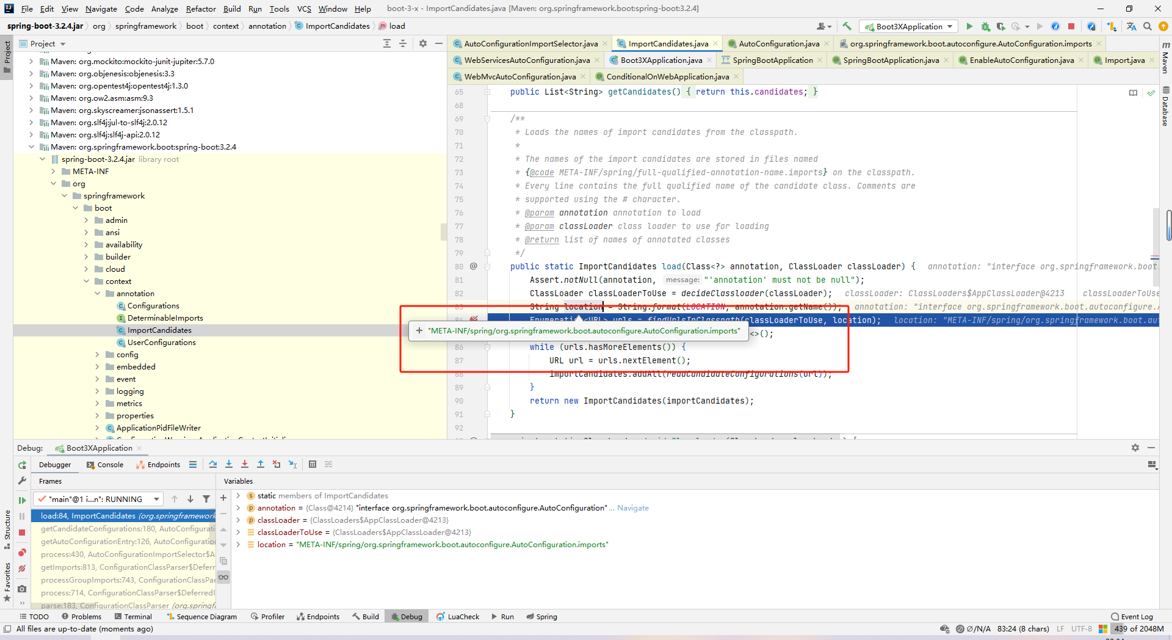Image resolution: width=1172 pixels, height=640 pixels.
Task: Stop debugging with red square in debug sidebar
Action: tap(22, 533)
